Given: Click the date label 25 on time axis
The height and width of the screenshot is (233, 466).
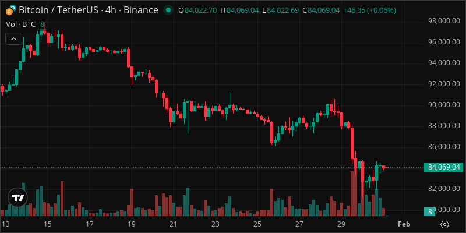Looking at the screenshot, I should (x=257, y=224).
